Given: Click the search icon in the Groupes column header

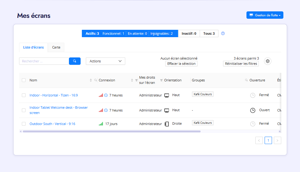Looking at the screenshot, I should (246, 80).
